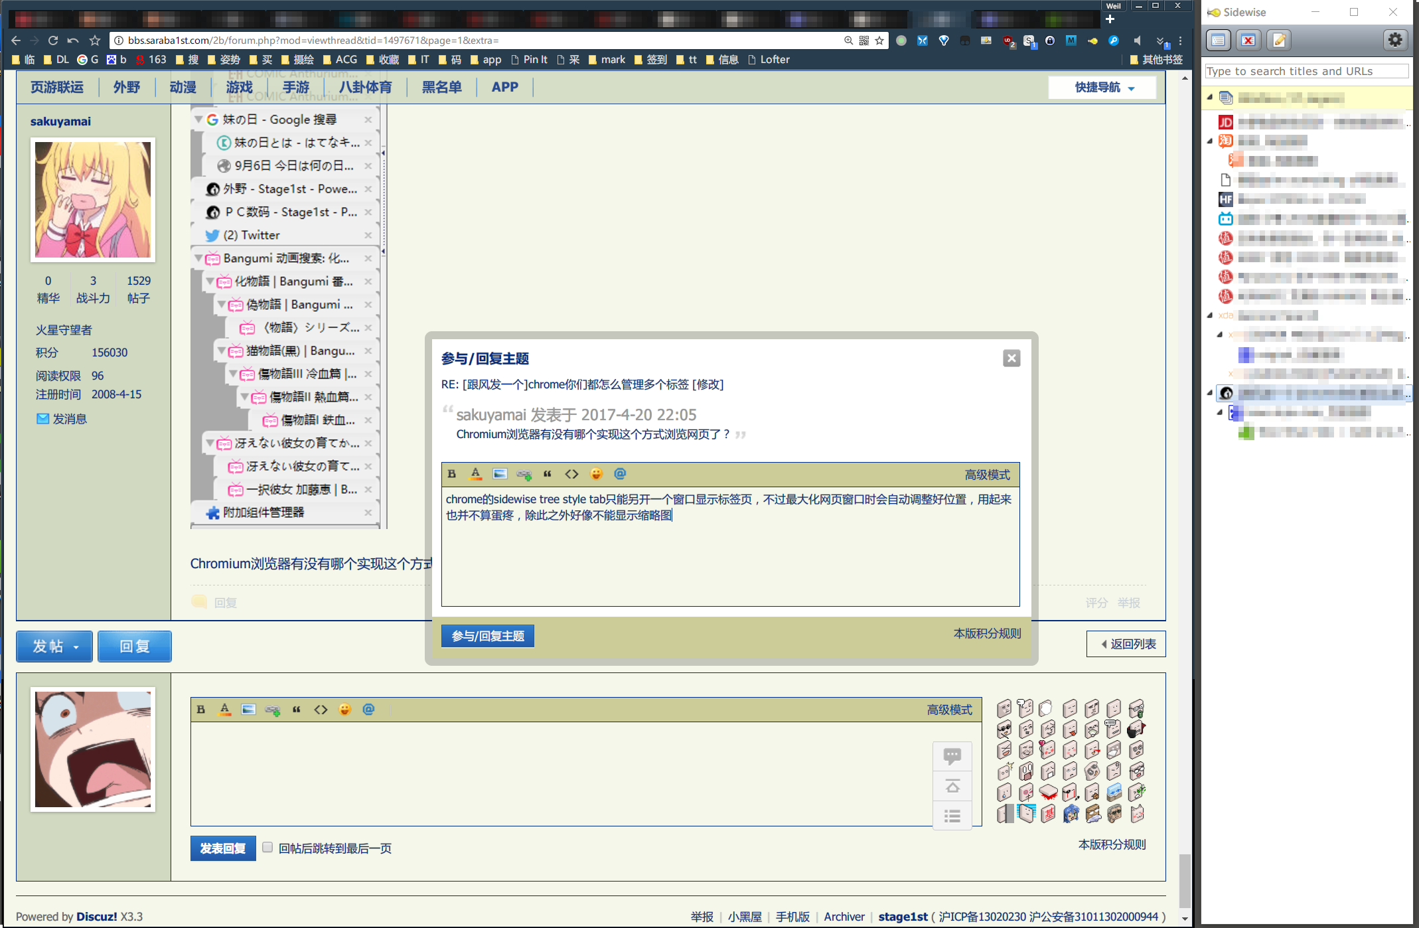The image size is (1419, 928).
Task: Open Sidewise settings gear
Action: point(1395,40)
